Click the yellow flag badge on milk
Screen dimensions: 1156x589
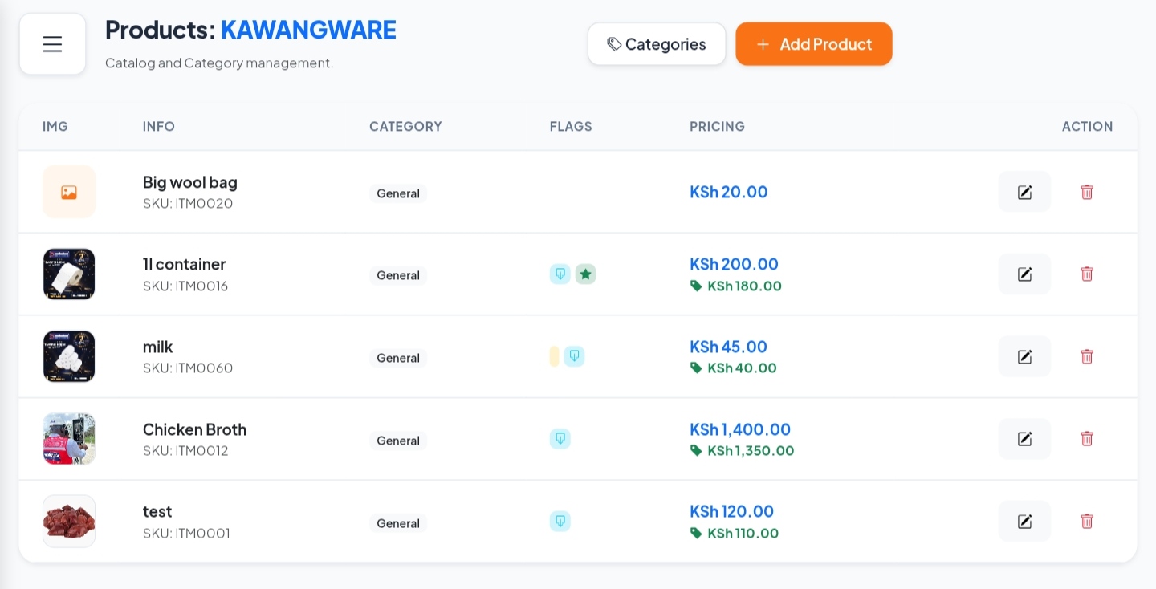coord(554,356)
